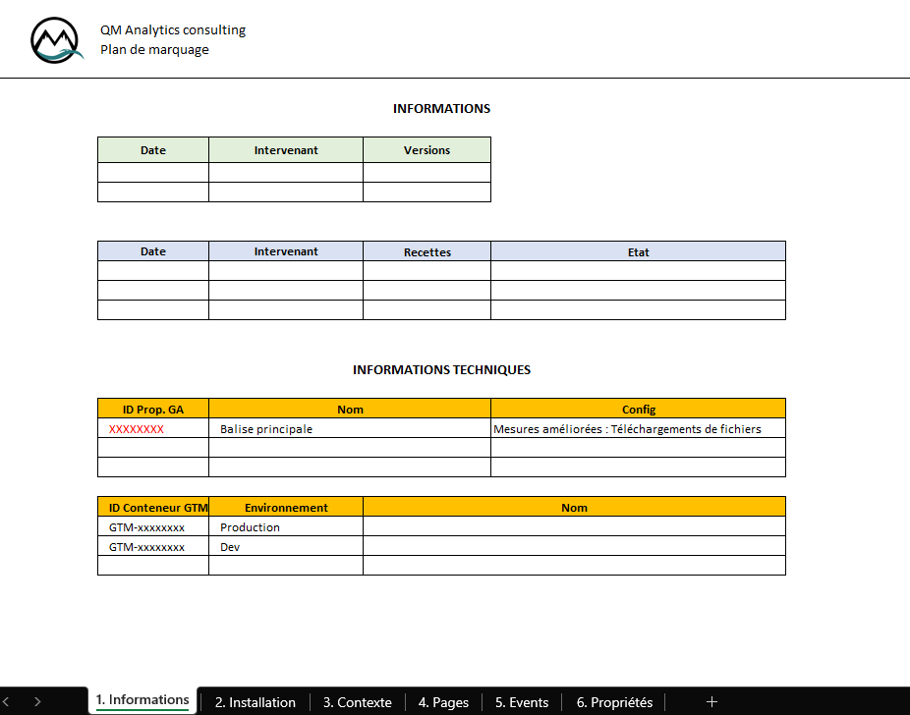Select the green Date header cell
Image resolution: width=910 pixels, height=715 pixels.
[x=153, y=150]
